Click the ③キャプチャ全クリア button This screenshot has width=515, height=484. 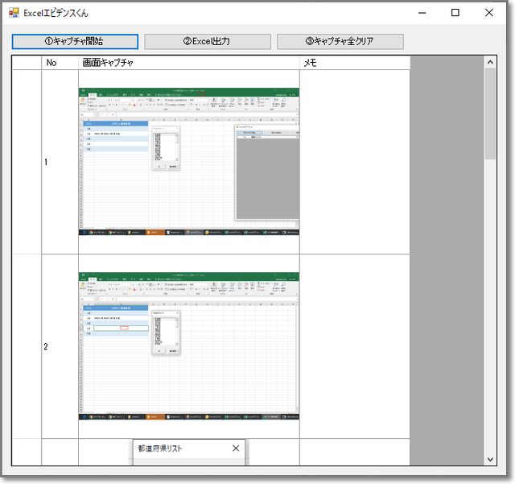[340, 41]
